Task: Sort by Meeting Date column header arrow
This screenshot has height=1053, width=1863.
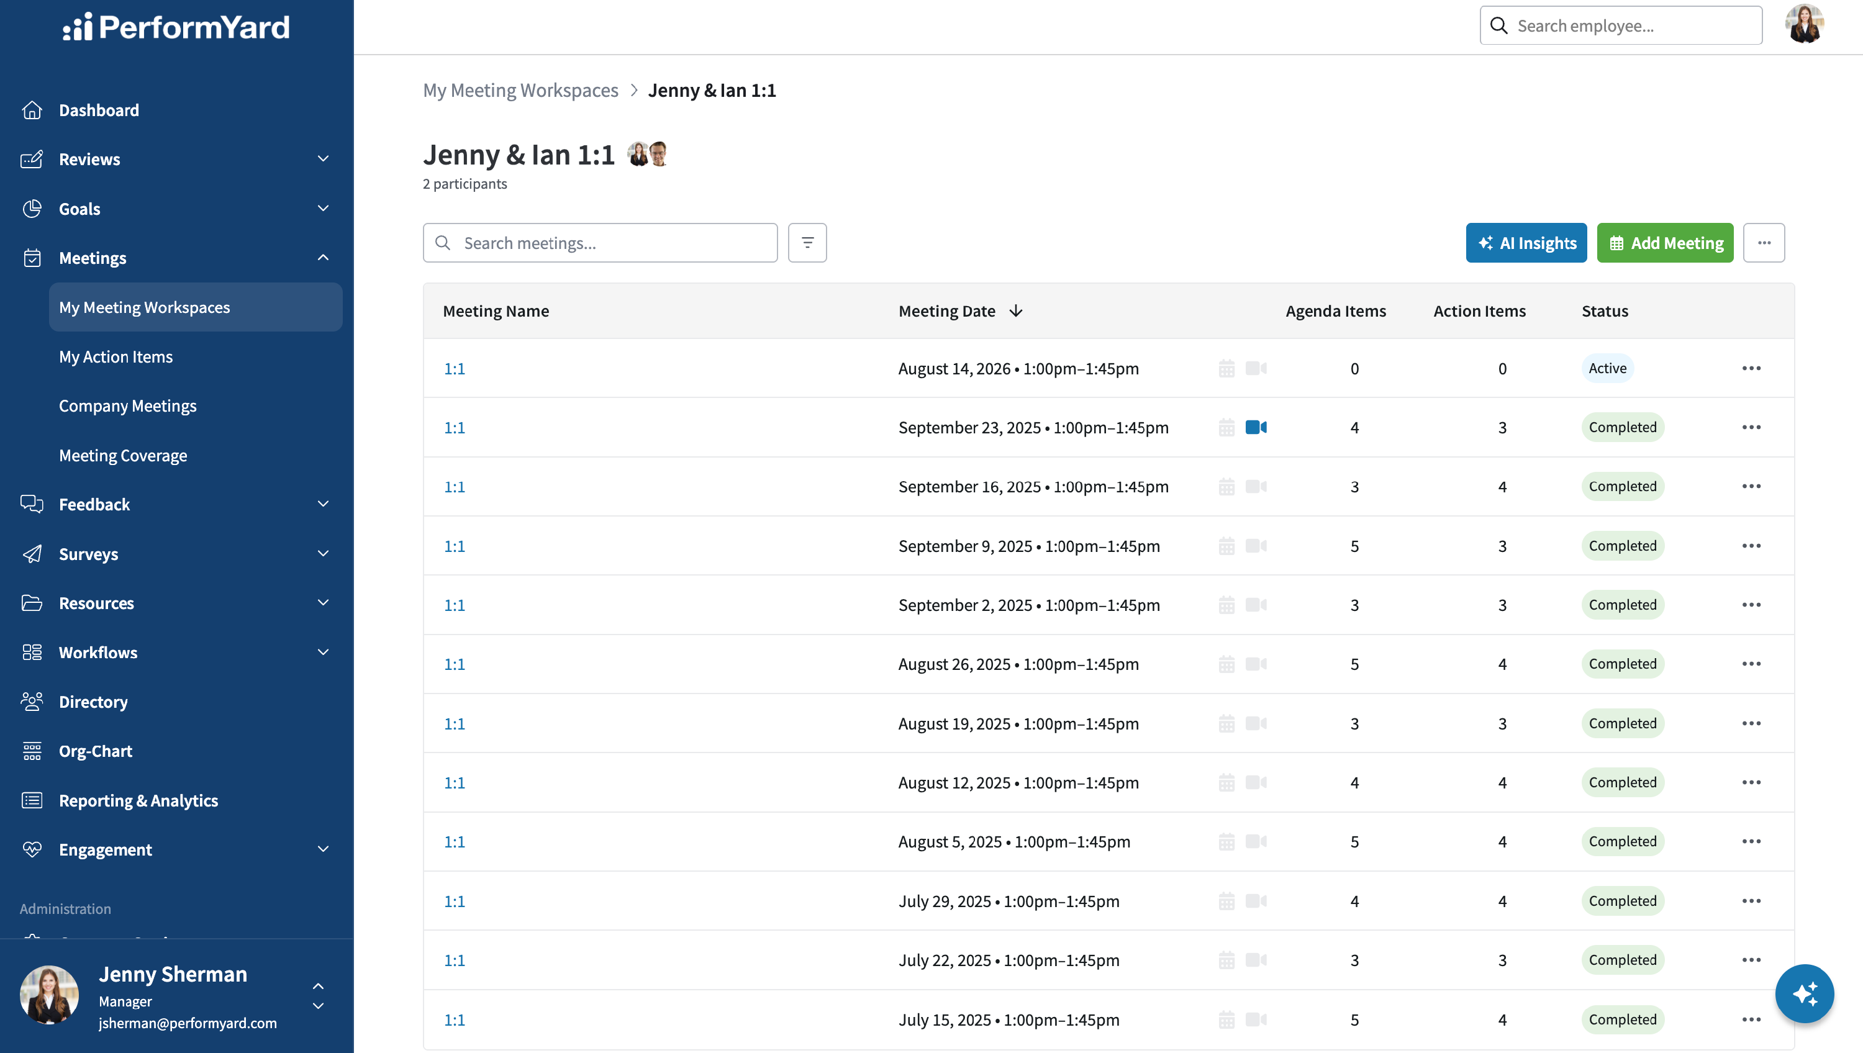Action: pos(1015,311)
